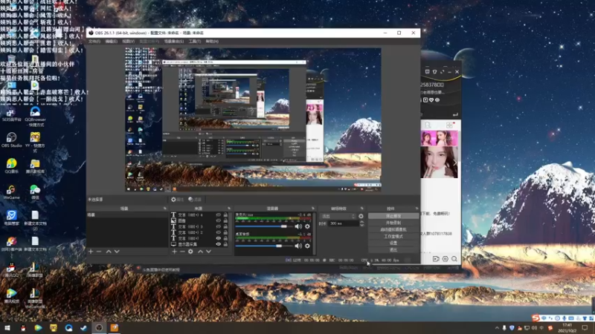Image resolution: width=595 pixels, height=334 pixels.
Task: Add a new source with plus icon
Action: click(174, 252)
